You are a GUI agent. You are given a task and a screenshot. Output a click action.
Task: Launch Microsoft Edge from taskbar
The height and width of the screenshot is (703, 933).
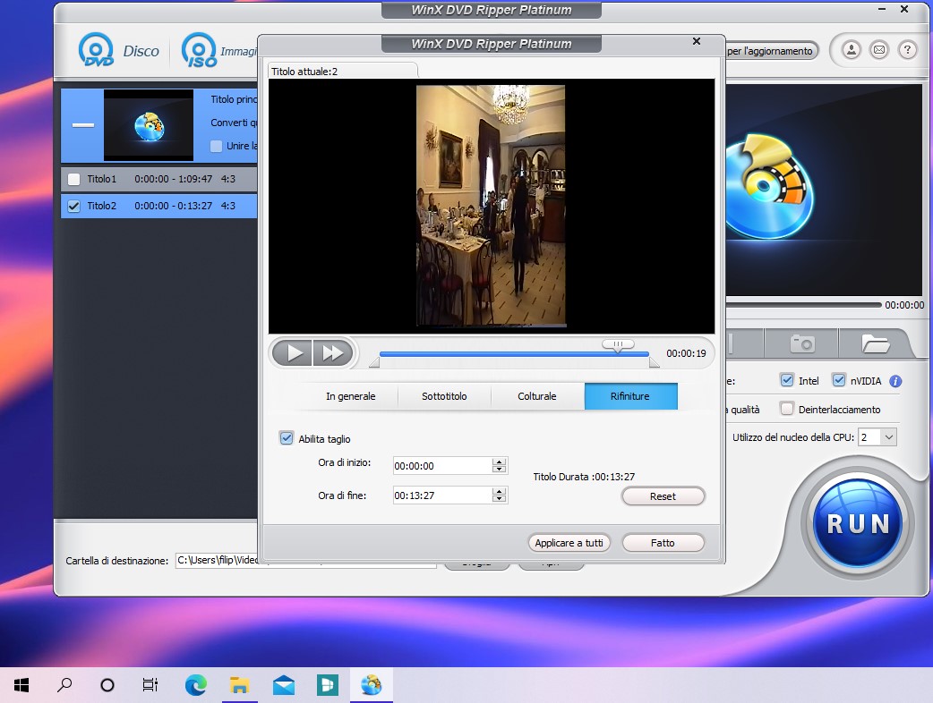196,685
